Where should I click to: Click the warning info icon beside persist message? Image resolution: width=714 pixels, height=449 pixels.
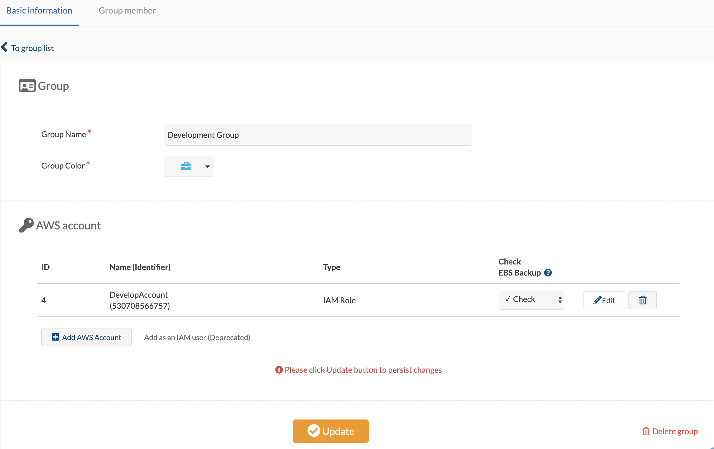(279, 370)
